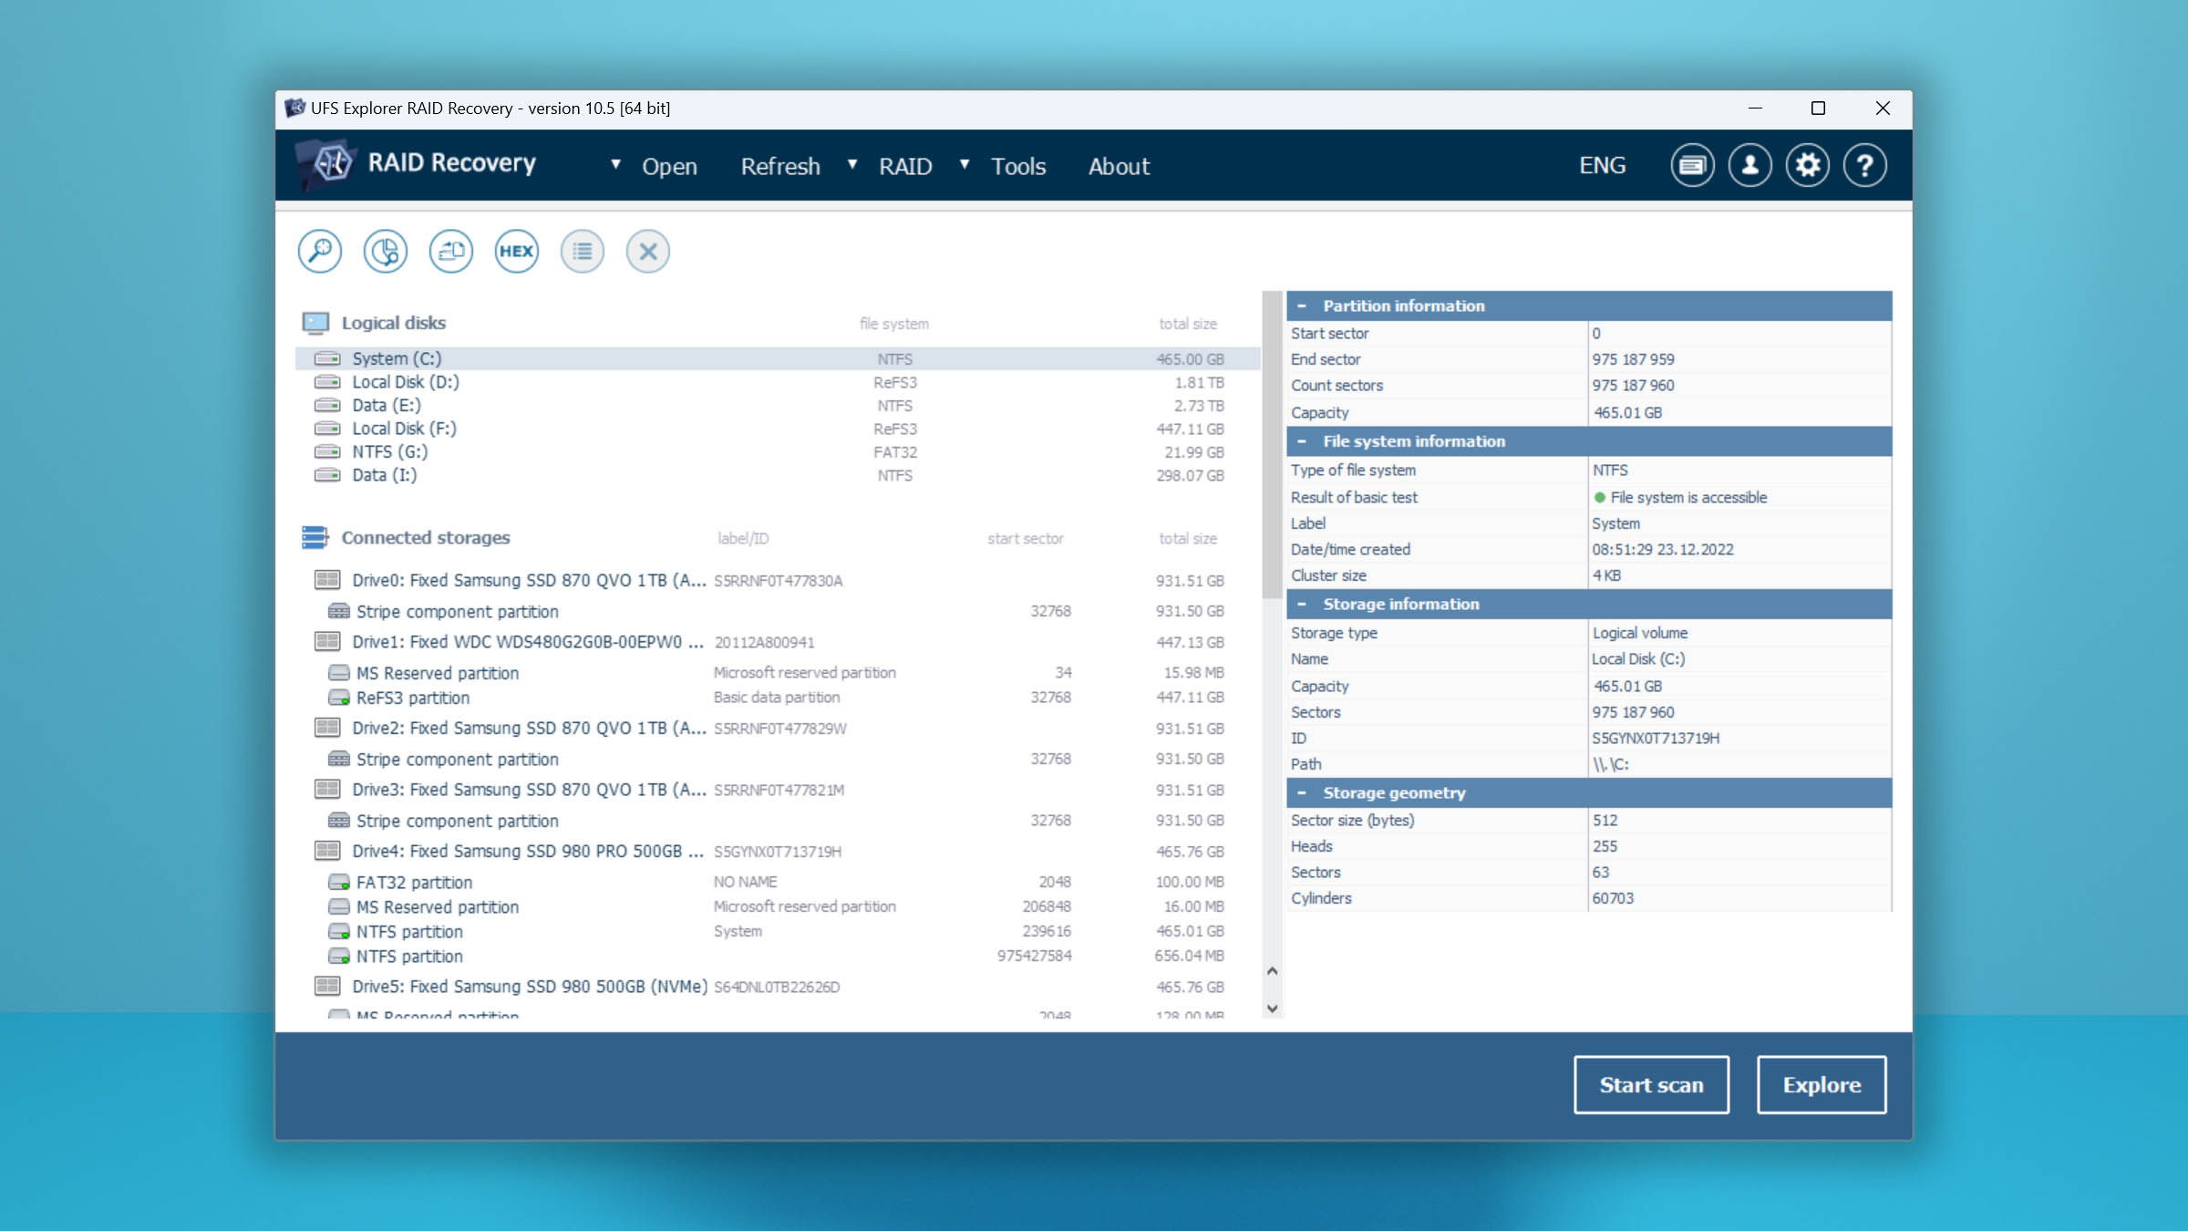This screenshot has height=1231, width=2188.
Task: Click the circled X close storage icon
Action: coord(648,251)
